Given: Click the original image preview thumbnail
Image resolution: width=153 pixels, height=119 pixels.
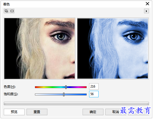Looking at the screenshot, I should point(40,49).
